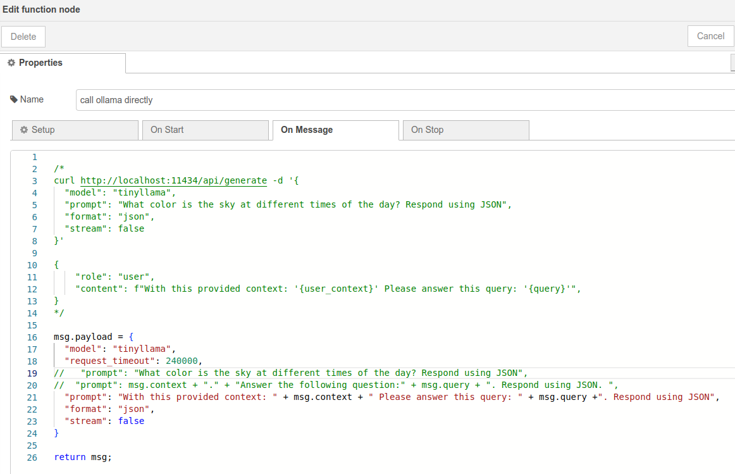Click the Setup tab gear icon
Image resolution: width=735 pixels, height=474 pixels.
click(x=24, y=130)
